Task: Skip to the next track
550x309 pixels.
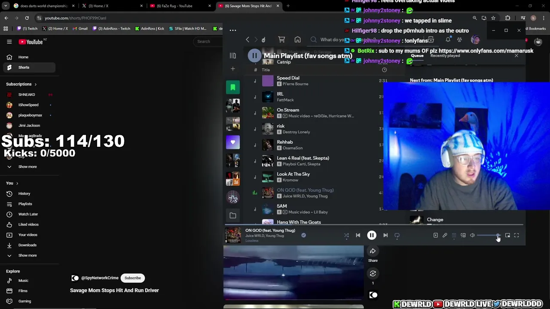Action: point(385,235)
